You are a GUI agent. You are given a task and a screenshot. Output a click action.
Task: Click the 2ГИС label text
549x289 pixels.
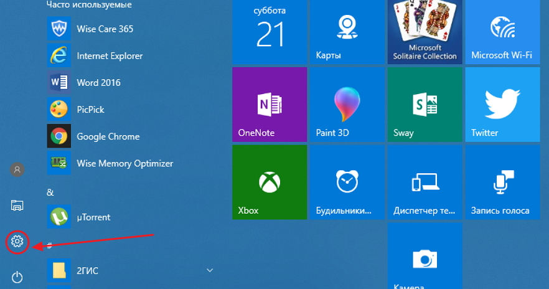tap(88, 271)
